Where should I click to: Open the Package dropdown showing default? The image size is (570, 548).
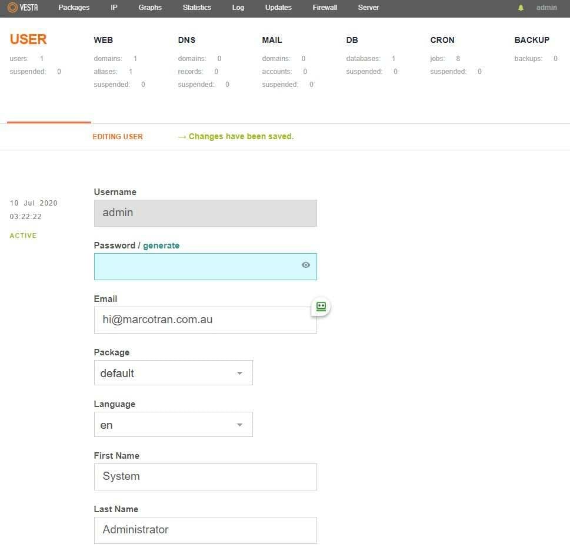tap(173, 372)
